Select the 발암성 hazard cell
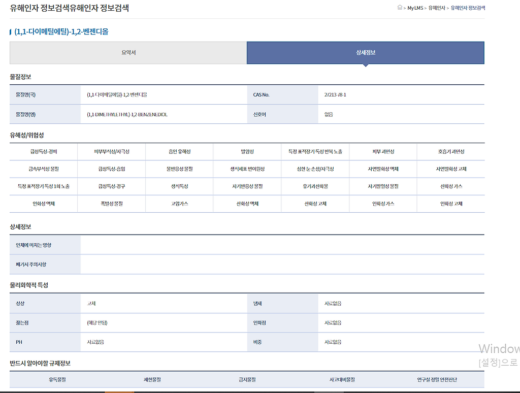This screenshot has width=520, height=393. tap(247, 151)
